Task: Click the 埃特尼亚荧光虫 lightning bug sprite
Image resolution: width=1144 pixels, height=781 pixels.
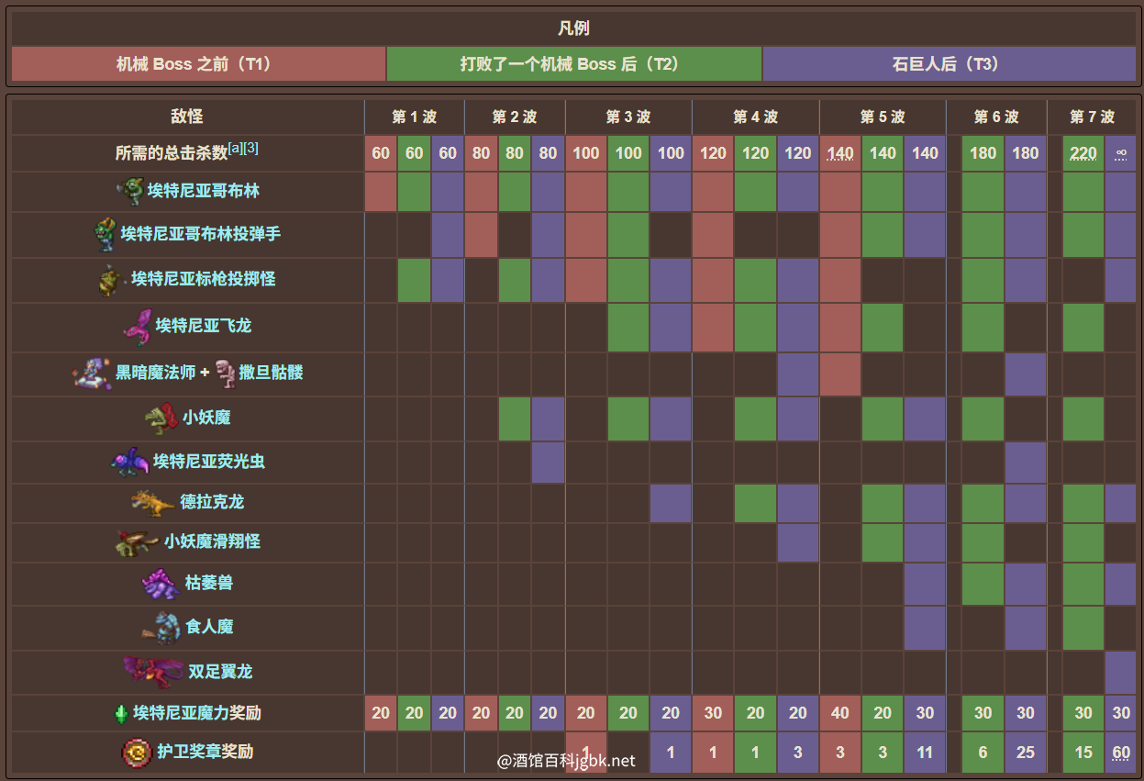Action: (x=129, y=461)
